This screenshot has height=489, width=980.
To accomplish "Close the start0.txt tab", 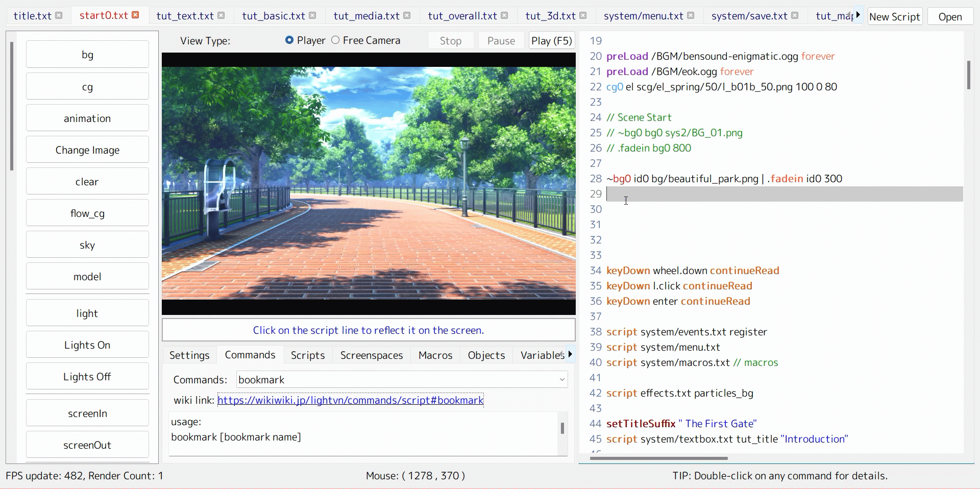I will click(135, 15).
